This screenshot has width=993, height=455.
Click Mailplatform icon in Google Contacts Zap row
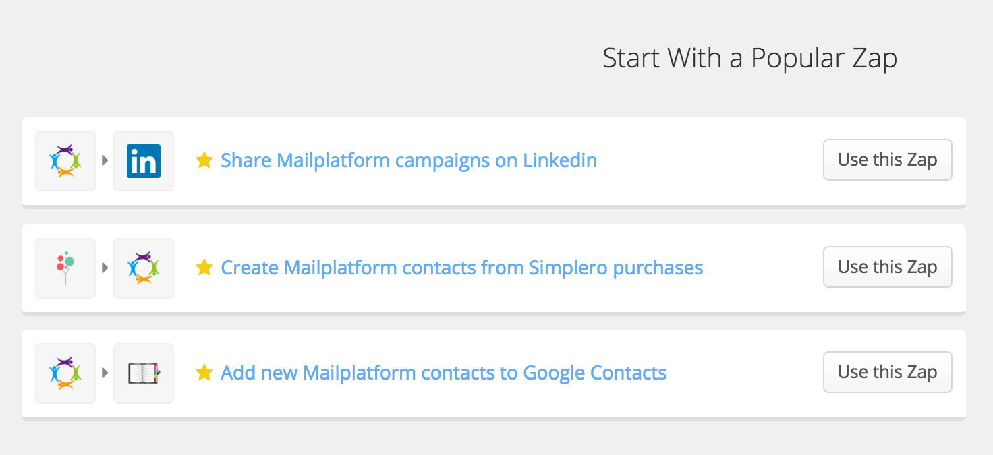[x=65, y=373]
